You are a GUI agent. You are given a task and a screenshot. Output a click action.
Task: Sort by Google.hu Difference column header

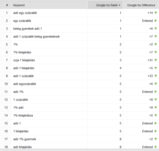tap(141, 5)
